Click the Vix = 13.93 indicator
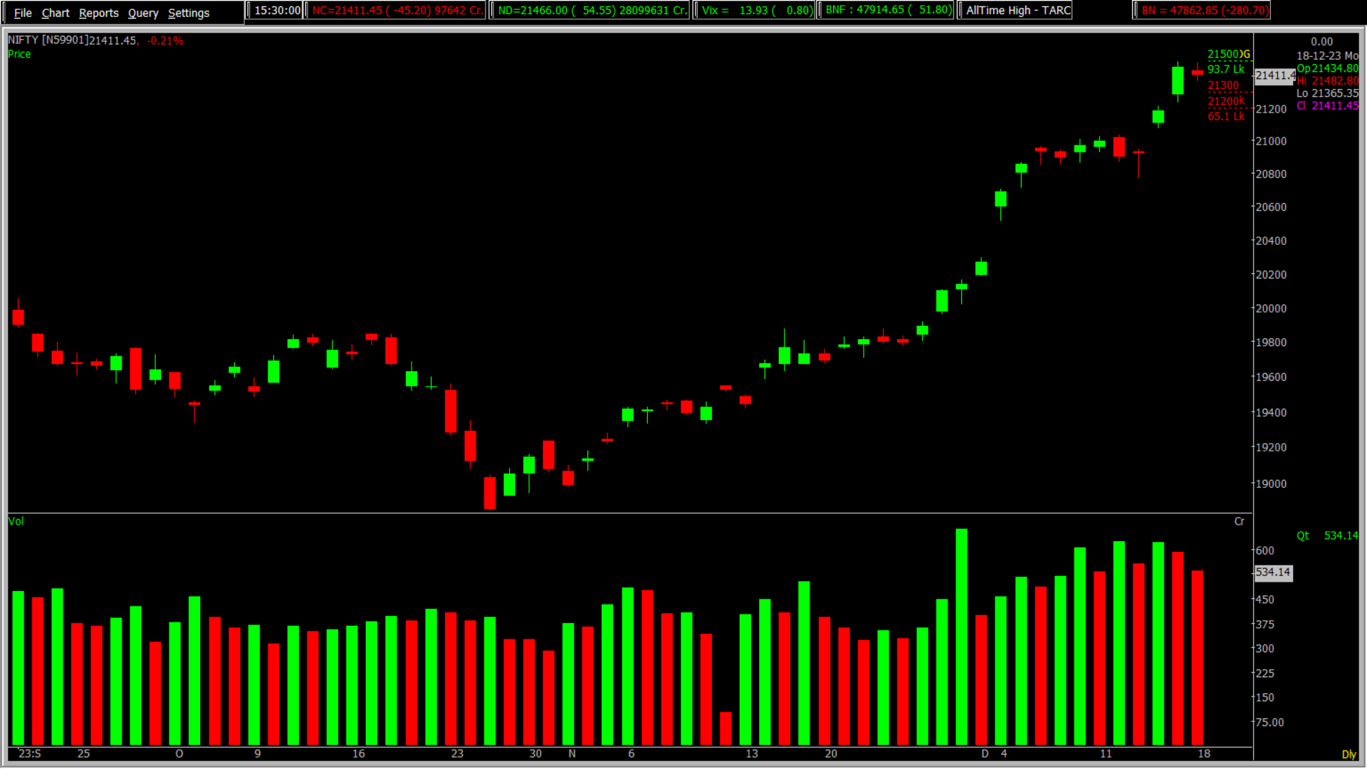Viewport: 1367px width, 769px height. [x=755, y=10]
